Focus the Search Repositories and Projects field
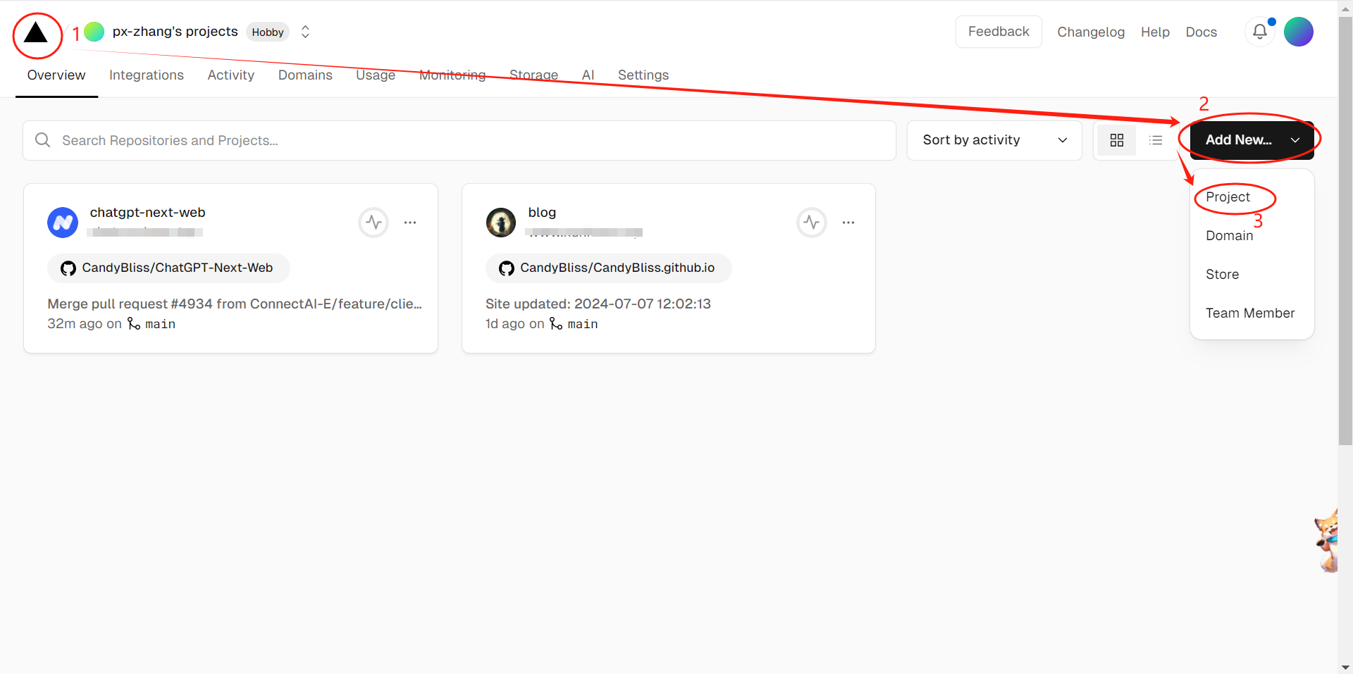1353x674 pixels. click(x=459, y=140)
